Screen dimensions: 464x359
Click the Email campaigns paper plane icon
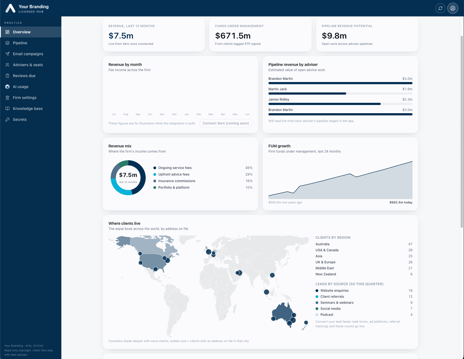pos(7,54)
